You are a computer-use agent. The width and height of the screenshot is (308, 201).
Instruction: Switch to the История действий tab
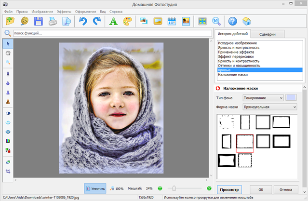(233, 34)
